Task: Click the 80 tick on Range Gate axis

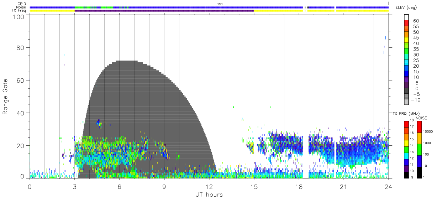Action: (21, 48)
